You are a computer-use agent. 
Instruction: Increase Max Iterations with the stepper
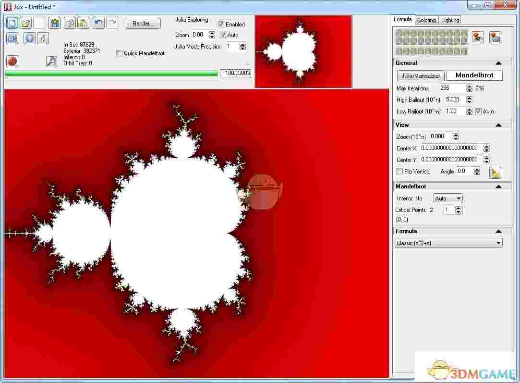469,86
